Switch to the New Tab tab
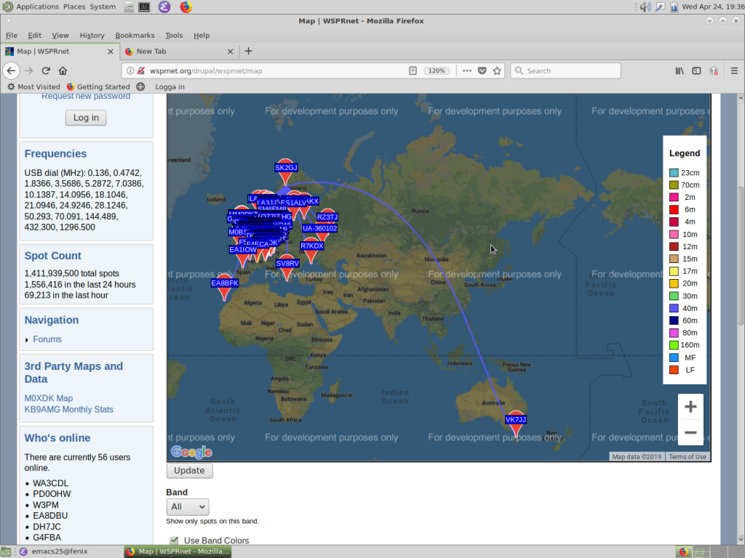 179,52
